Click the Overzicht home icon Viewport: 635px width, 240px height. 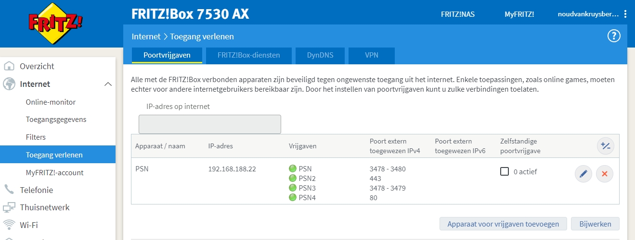(x=9, y=66)
